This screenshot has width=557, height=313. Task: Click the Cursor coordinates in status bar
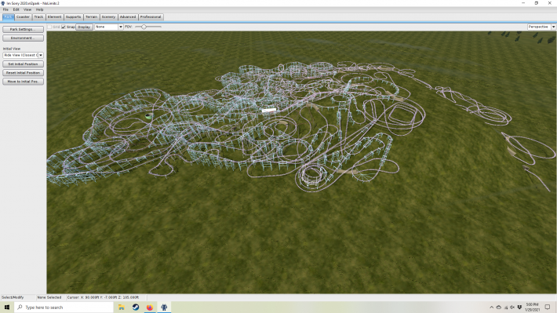[103, 297]
